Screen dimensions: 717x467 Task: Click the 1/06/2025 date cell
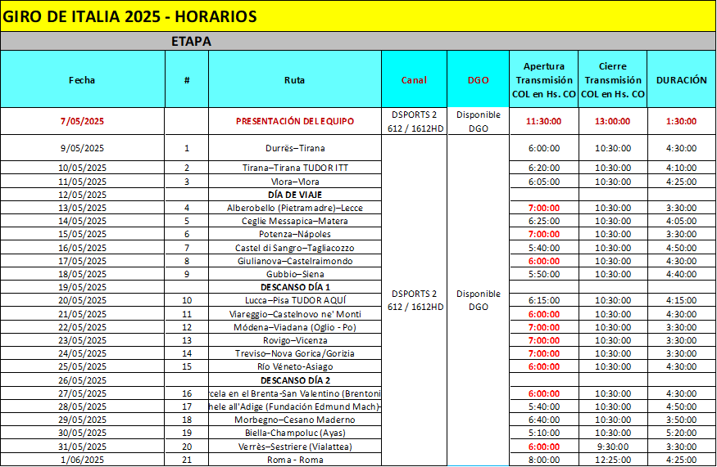(82, 460)
